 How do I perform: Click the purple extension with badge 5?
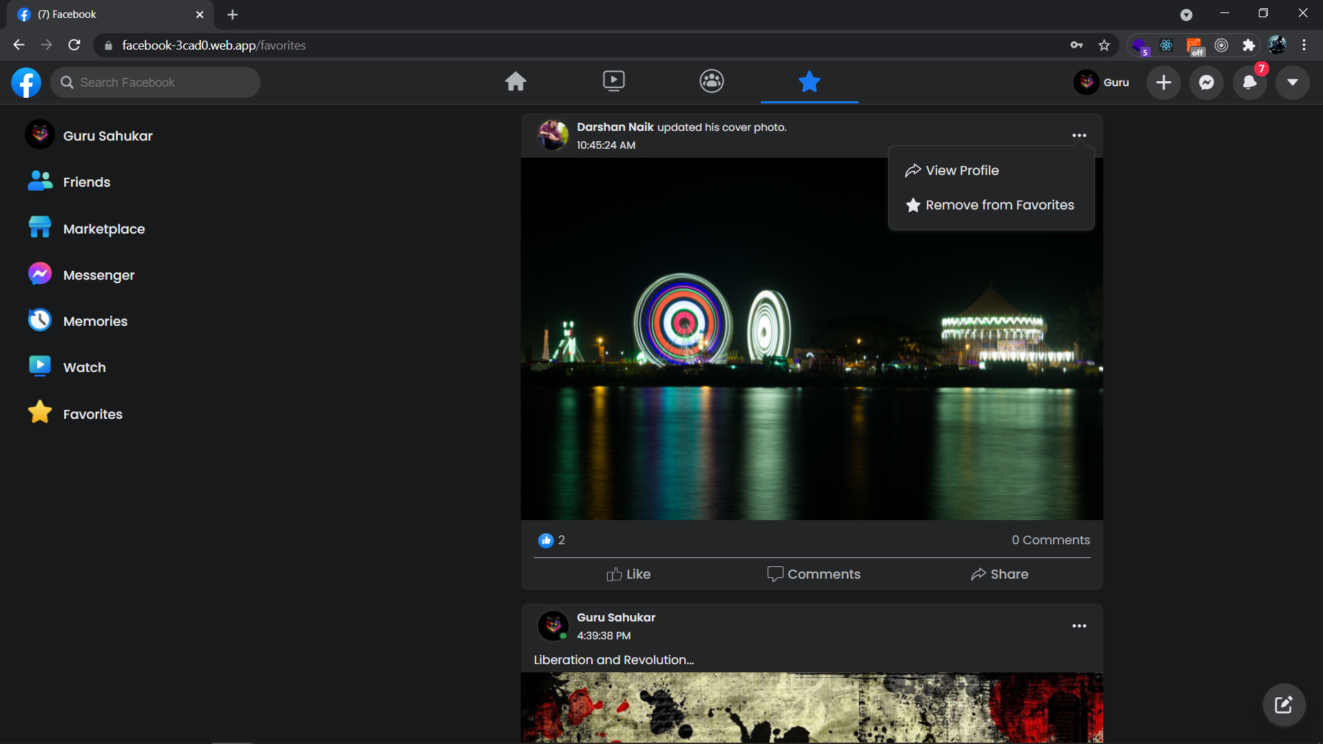pyautogui.click(x=1140, y=45)
